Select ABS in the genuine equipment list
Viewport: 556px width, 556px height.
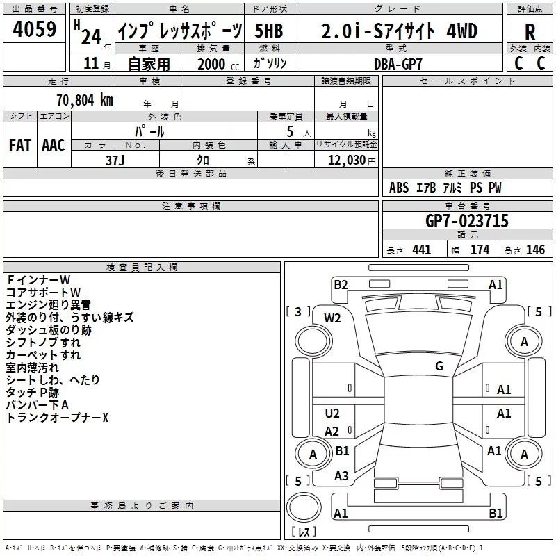(399, 188)
